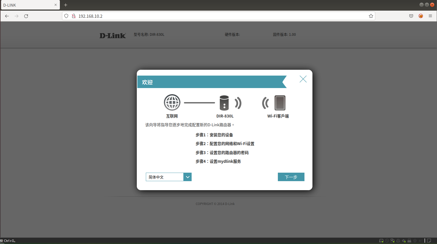The height and width of the screenshot is (244, 437).
Task: Select the D-LINK browser tab
Action: click(x=27, y=5)
